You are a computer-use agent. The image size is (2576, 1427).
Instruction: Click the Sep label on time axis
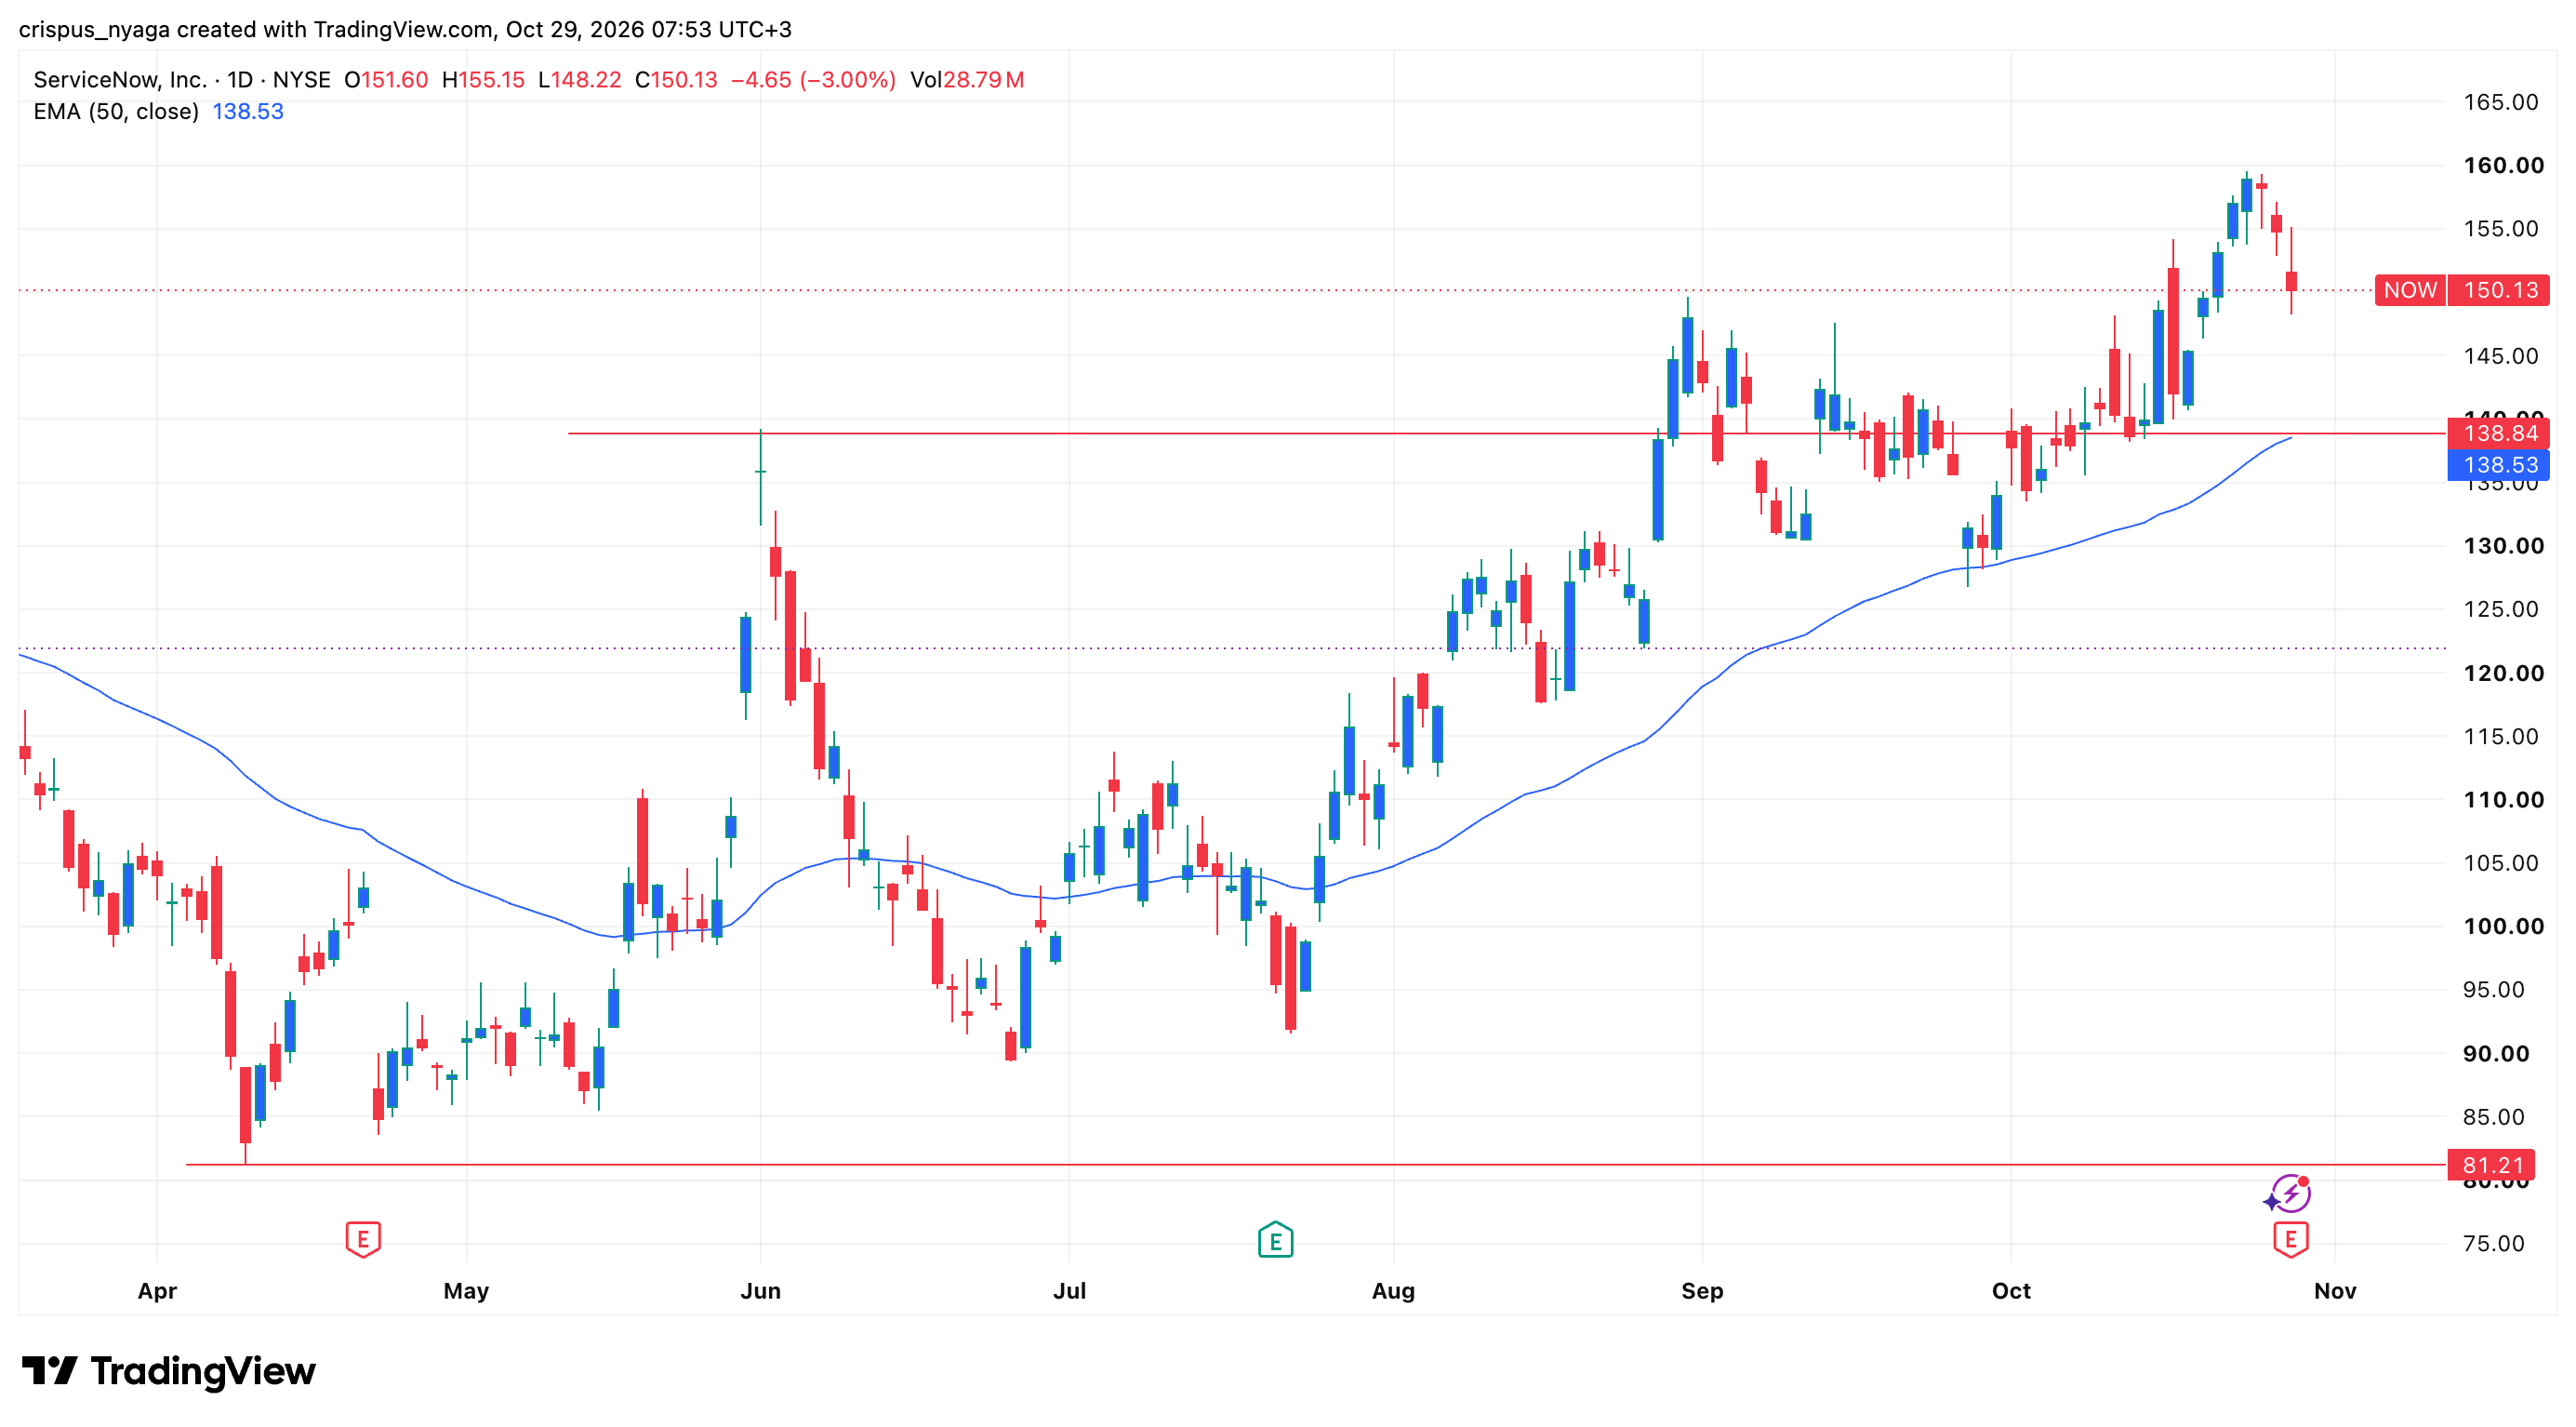pos(1702,1291)
